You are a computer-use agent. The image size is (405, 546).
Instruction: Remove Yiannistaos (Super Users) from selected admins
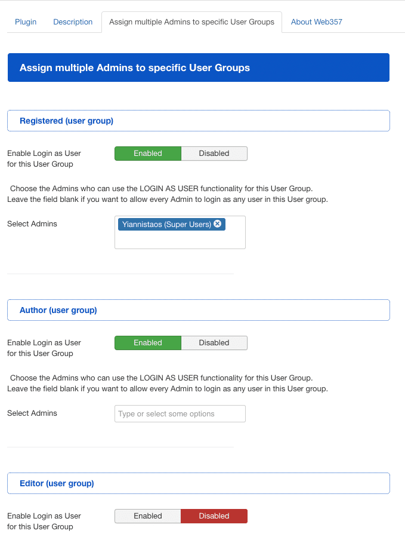[x=218, y=224]
